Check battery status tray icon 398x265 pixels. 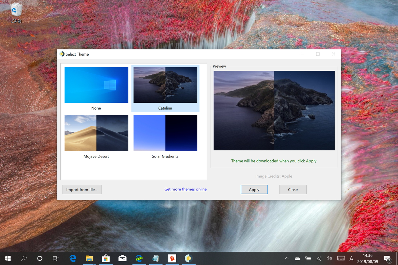point(308,258)
